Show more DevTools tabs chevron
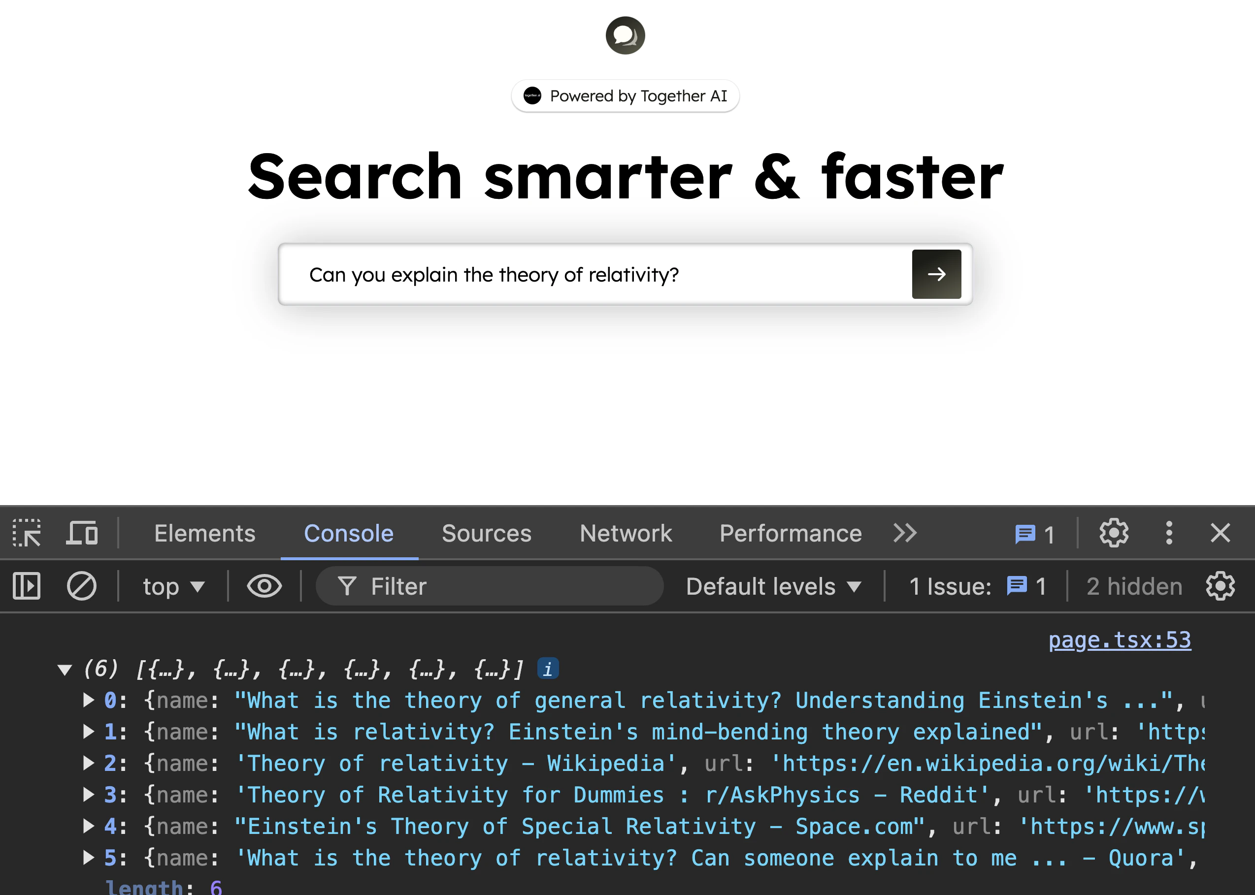This screenshot has height=895, width=1255. click(x=905, y=533)
